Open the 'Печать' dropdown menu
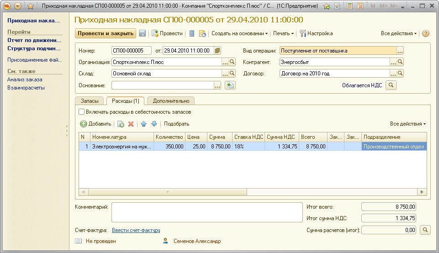Viewport: 439px width, 253px height. click(x=283, y=33)
